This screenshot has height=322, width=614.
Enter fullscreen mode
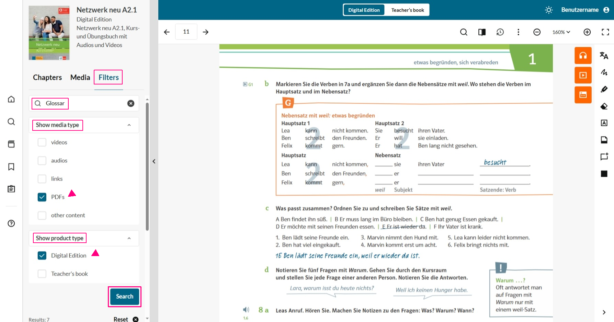[x=605, y=32]
